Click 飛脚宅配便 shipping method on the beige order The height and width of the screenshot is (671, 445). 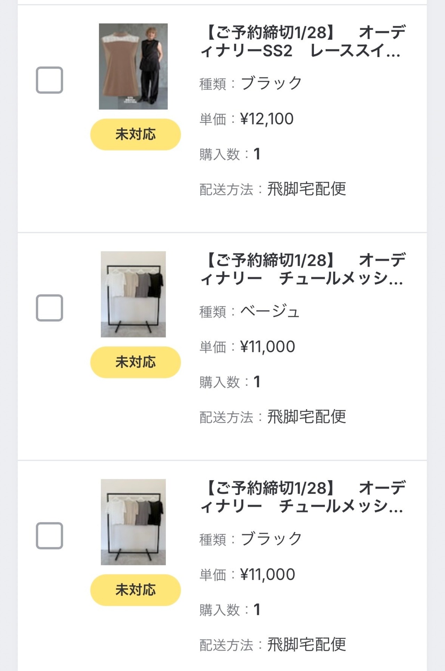coord(306,417)
